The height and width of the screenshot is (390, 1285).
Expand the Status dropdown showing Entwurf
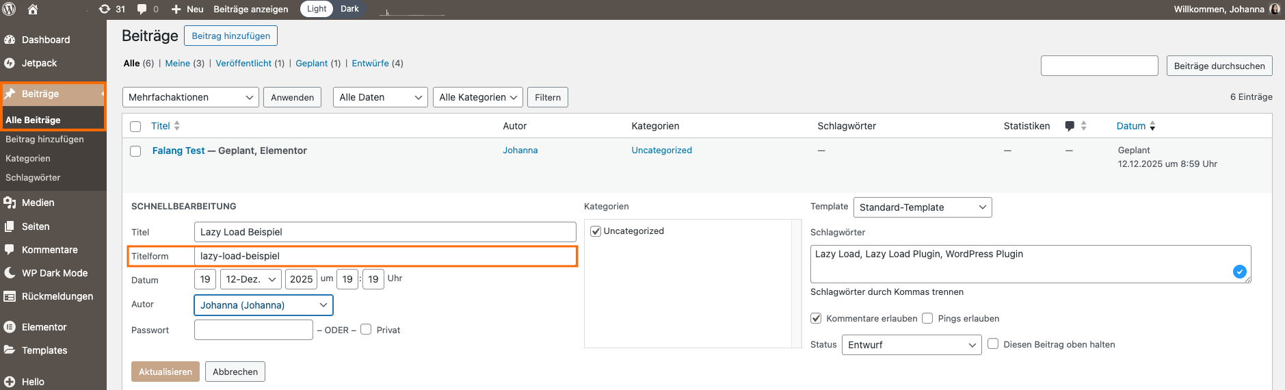click(911, 345)
